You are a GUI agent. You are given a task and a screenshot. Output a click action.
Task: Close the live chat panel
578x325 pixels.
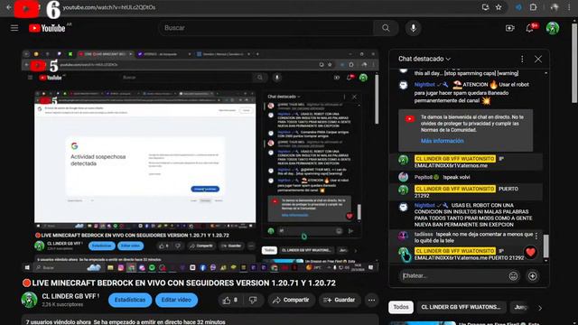click(x=538, y=59)
